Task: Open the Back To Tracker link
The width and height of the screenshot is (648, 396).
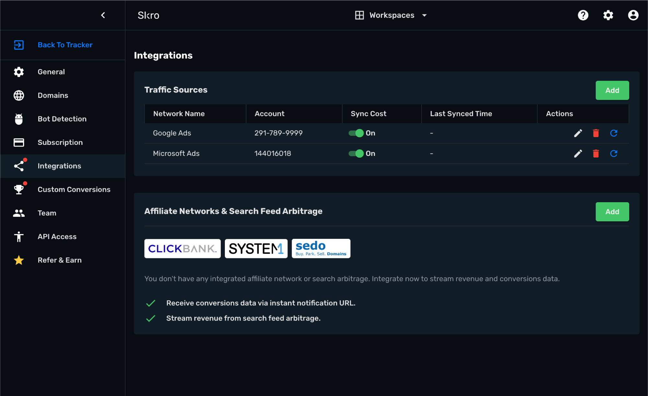Action: tap(65, 45)
